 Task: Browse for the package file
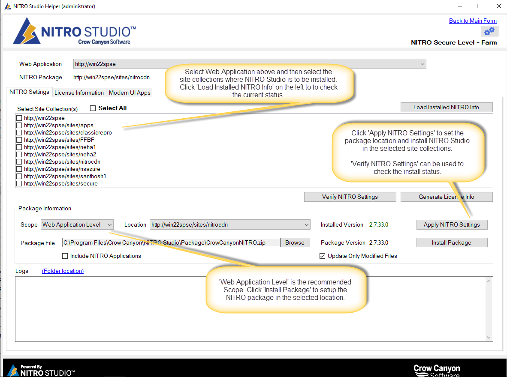pyautogui.click(x=295, y=242)
